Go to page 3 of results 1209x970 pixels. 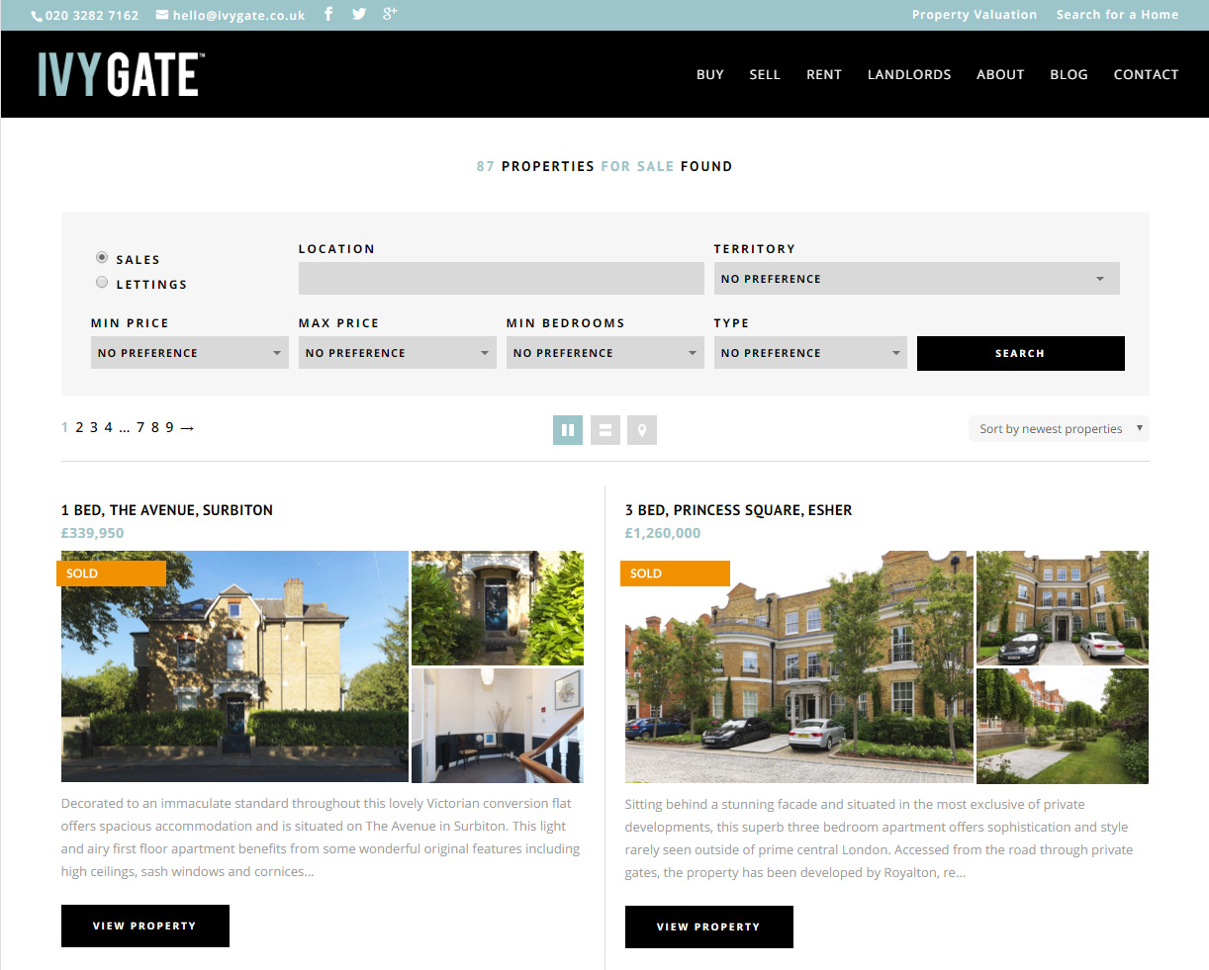coord(93,427)
